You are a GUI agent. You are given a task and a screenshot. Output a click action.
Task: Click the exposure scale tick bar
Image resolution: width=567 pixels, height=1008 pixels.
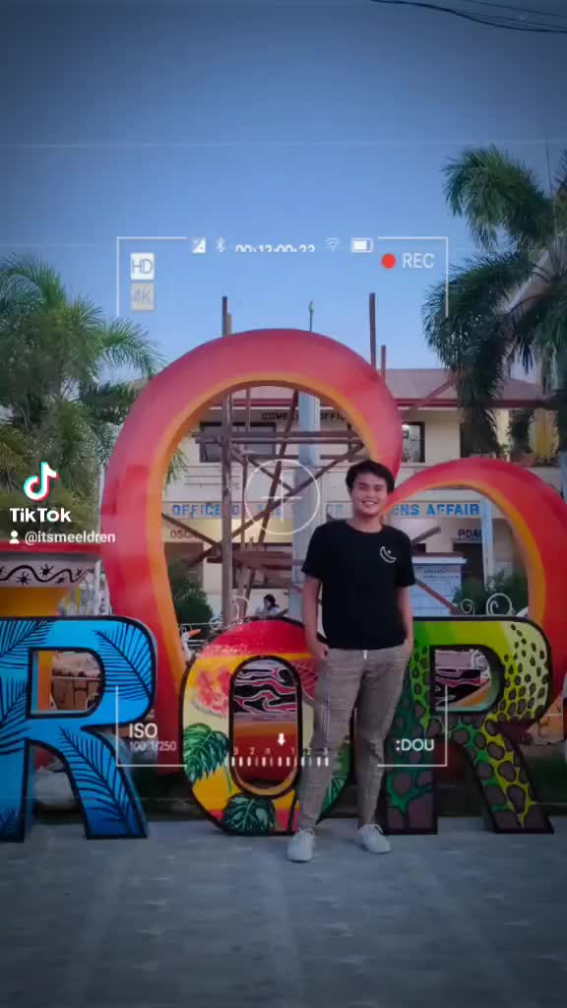click(280, 762)
